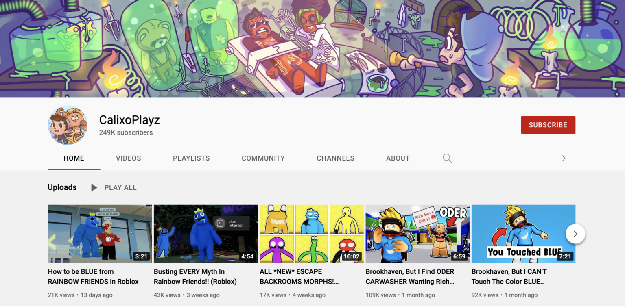
Task: Open the Brookhaven ODER CARWASHER video thumbnail
Action: (x=417, y=233)
